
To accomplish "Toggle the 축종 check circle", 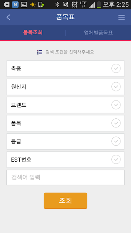I will 116,68.
